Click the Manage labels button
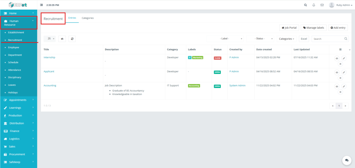Screen dimensions: 355x168 pyautogui.click(x=313, y=27)
